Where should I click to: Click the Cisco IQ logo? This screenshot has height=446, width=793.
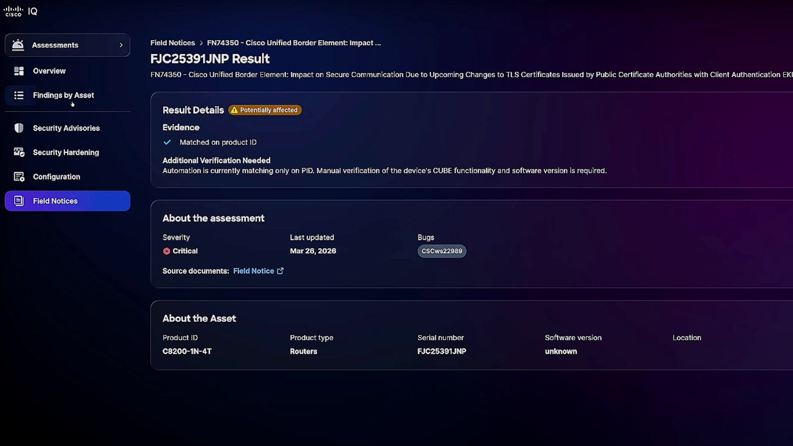click(x=21, y=11)
